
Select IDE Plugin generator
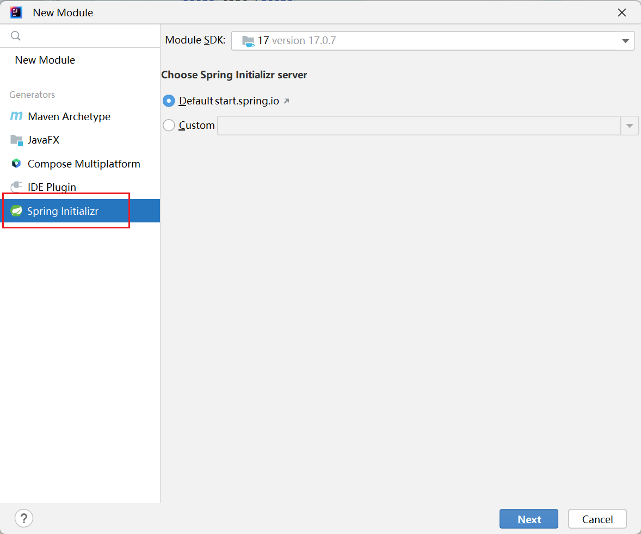point(80,187)
